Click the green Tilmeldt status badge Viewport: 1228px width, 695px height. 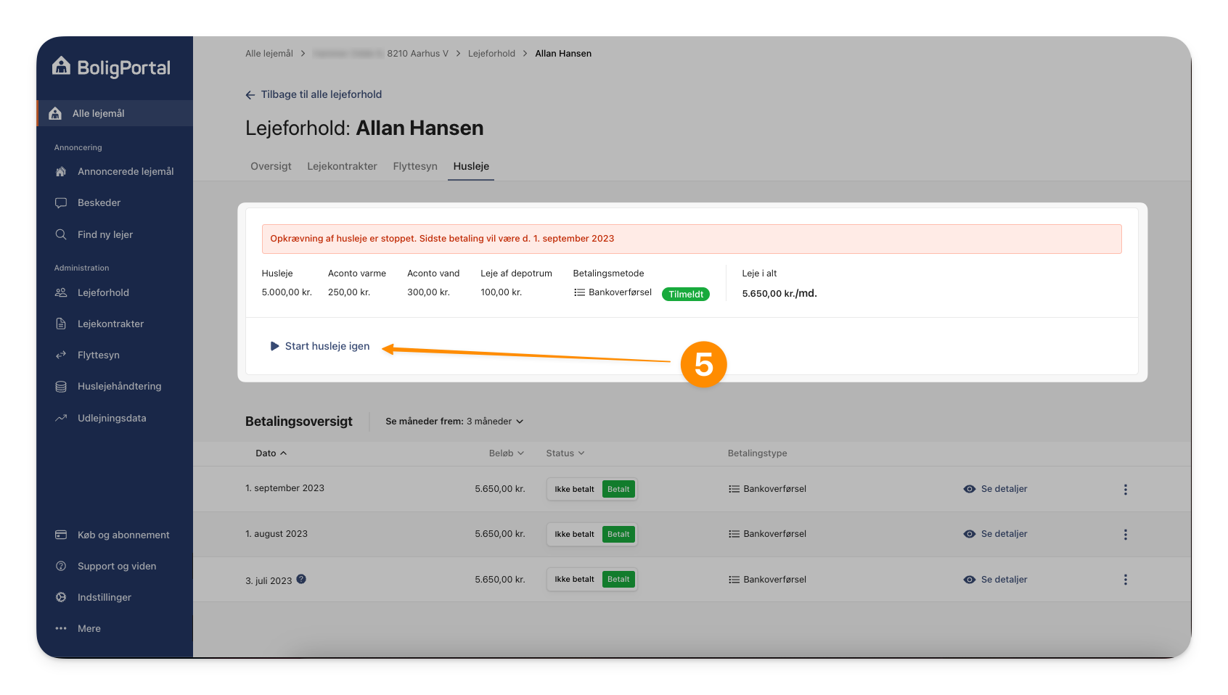686,295
